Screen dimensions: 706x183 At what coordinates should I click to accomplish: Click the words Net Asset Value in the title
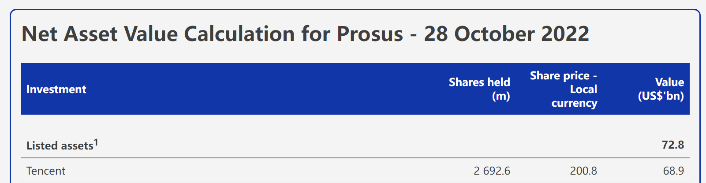(99, 34)
